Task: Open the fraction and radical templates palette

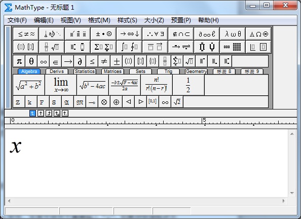Action: [x=52, y=47]
